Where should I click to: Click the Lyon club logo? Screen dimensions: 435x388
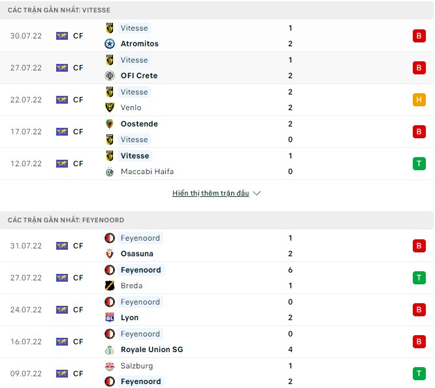point(110,318)
